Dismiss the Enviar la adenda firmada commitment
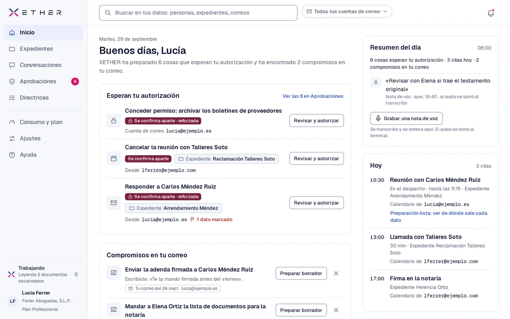This screenshot has height=319, width=510. pyautogui.click(x=336, y=273)
